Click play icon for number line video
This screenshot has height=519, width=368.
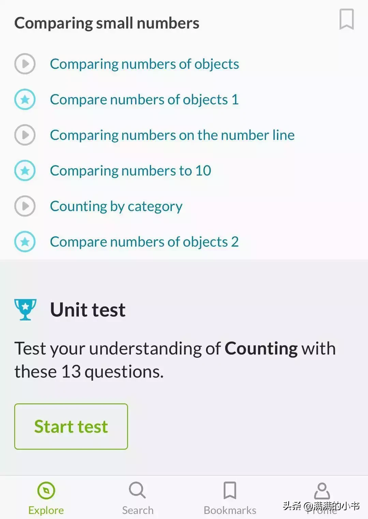click(x=25, y=135)
